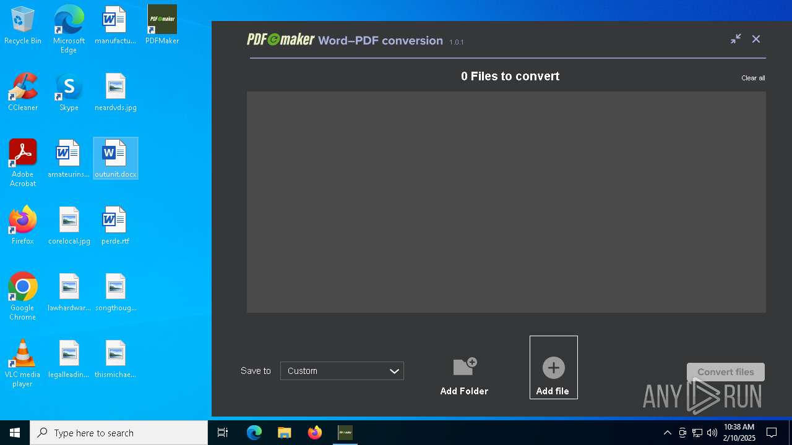Screen dimensions: 792x445
Task: Select the PDFMaker desktop shortcut
Action: (162, 26)
